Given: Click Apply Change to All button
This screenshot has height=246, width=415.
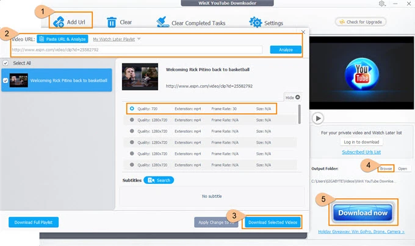Looking at the screenshot, I should pyautogui.click(x=216, y=222).
